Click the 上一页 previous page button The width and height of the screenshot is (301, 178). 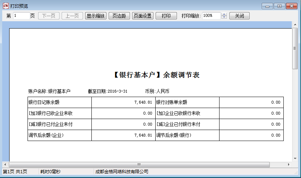(72, 16)
